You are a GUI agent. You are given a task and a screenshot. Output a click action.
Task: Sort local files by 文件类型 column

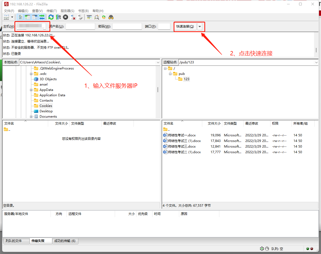78,124
